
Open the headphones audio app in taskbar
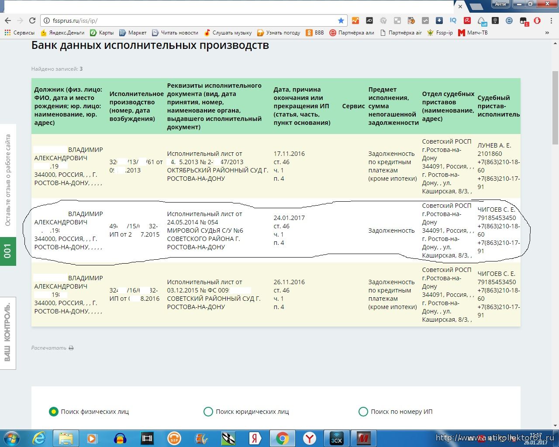120,438
